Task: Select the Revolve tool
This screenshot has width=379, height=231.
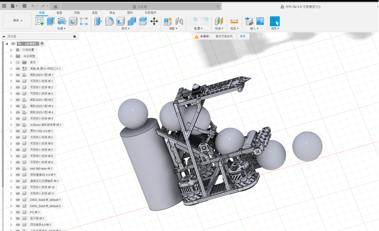Action: 62,21
